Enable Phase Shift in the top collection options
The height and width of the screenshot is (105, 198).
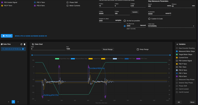click(x=67, y=2)
